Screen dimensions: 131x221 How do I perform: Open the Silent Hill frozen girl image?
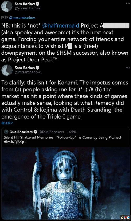(65, 183)
